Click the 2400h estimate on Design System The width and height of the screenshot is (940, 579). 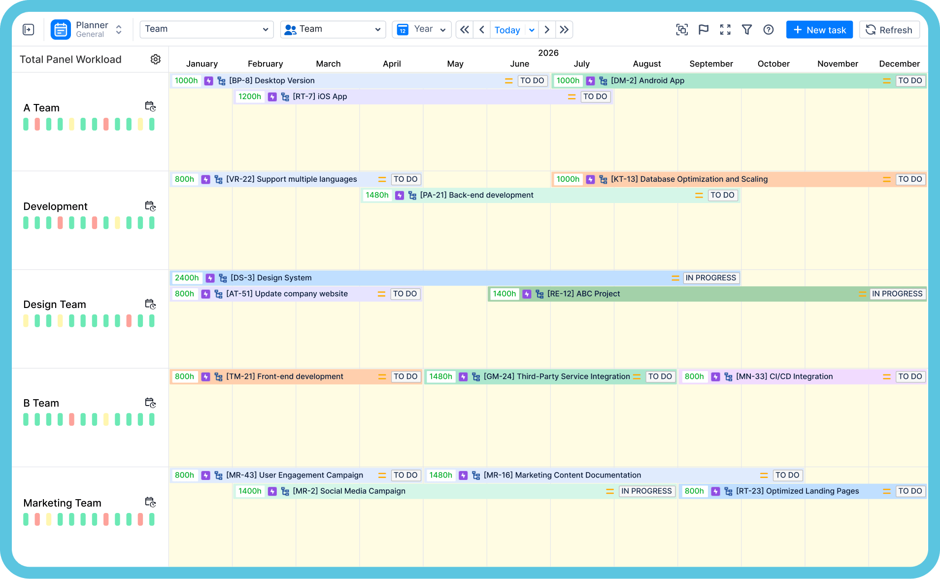[x=187, y=278]
